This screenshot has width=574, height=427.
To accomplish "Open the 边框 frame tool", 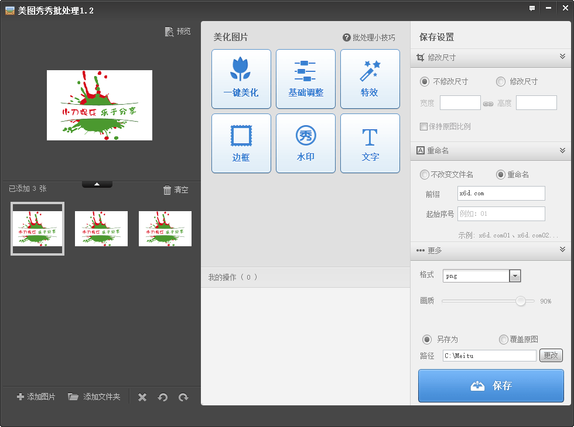I will tap(241, 143).
